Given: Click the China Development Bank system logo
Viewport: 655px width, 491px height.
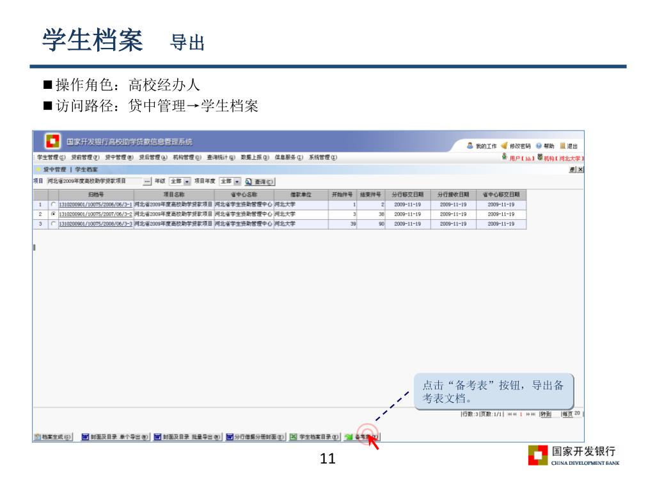Looking at the screenshot, I should (x=52, y=141).
